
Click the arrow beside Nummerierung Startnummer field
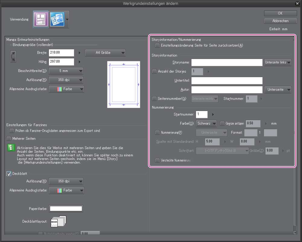coord(213,115)
